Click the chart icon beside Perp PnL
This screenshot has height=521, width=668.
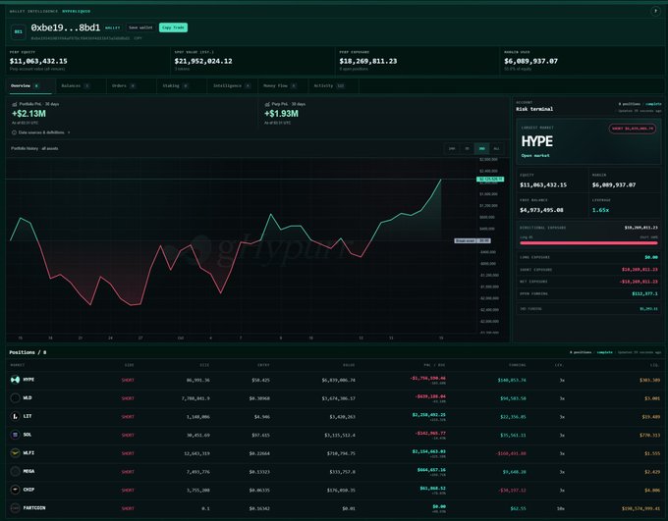[x=267, y=104]
